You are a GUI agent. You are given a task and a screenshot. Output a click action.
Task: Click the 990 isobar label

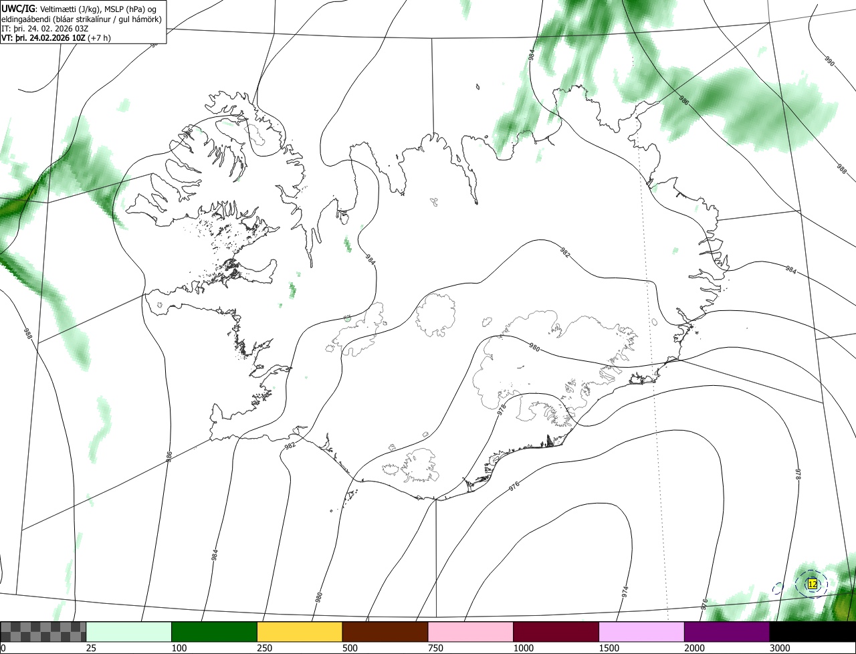click(829, 62)
